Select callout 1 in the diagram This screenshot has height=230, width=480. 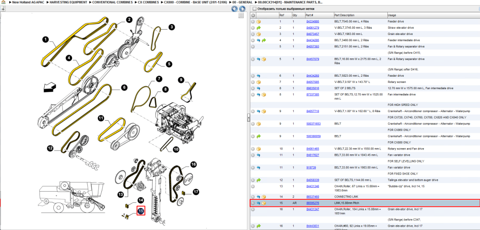point(45,39)
